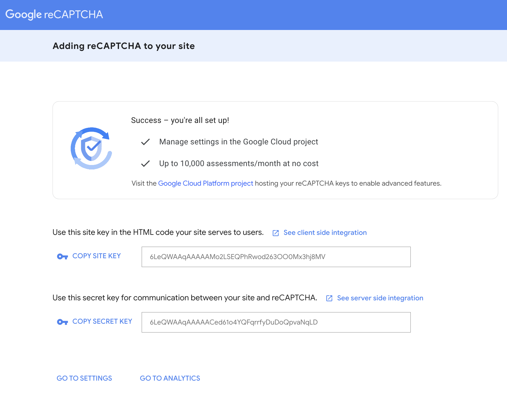Click the checkmark beside 10,000 assessments item
The width and height of the screenshot is (507, 393).
click(145, 163)
